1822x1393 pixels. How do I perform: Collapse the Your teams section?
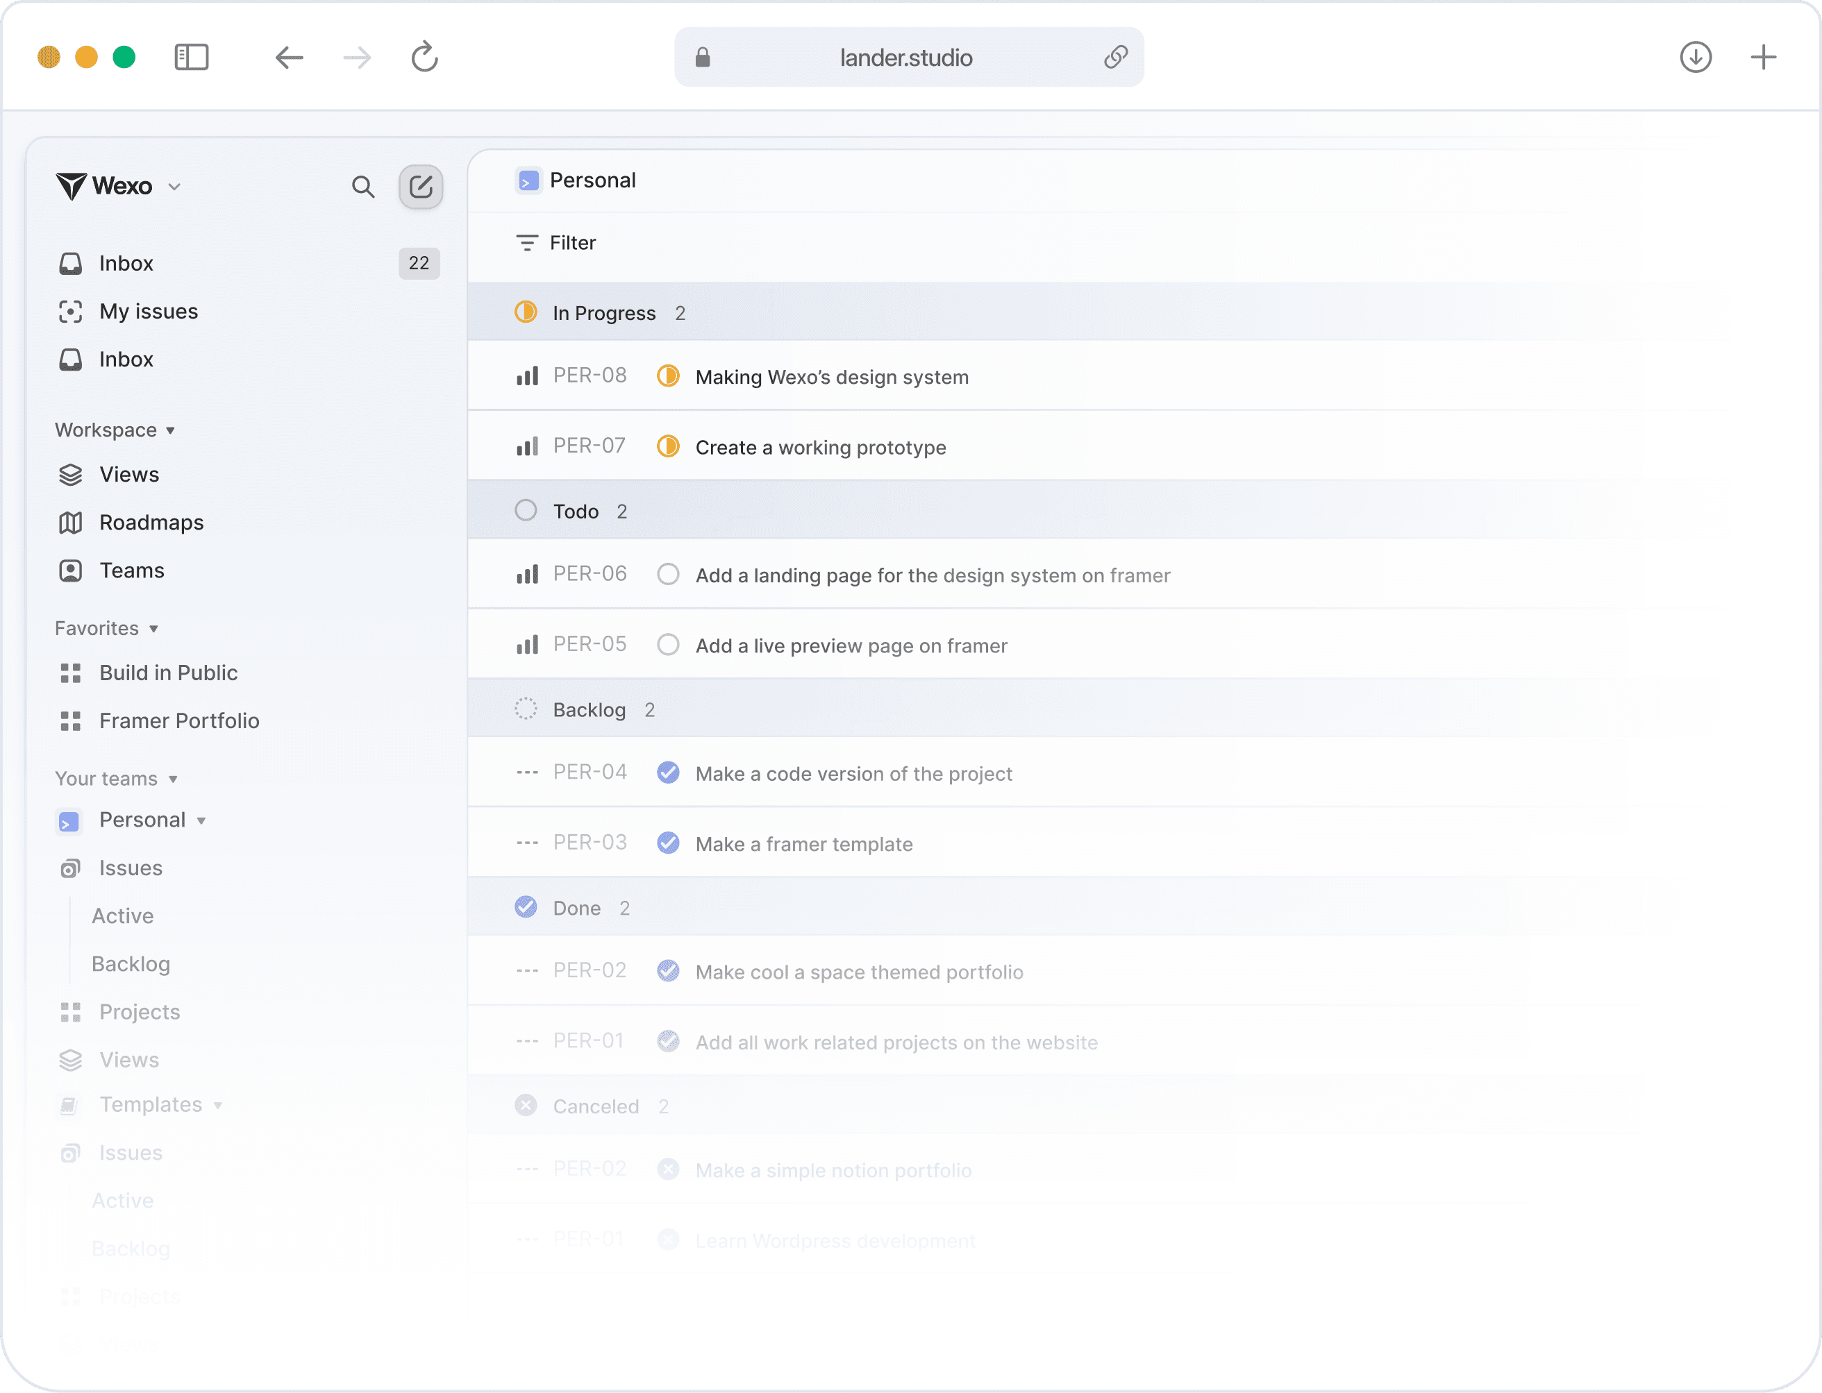pos(172,779)
